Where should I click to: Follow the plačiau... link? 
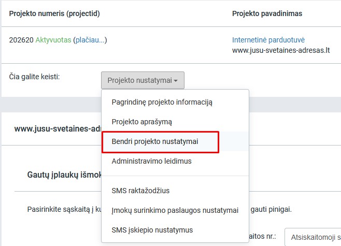click(x=90, y=40)
